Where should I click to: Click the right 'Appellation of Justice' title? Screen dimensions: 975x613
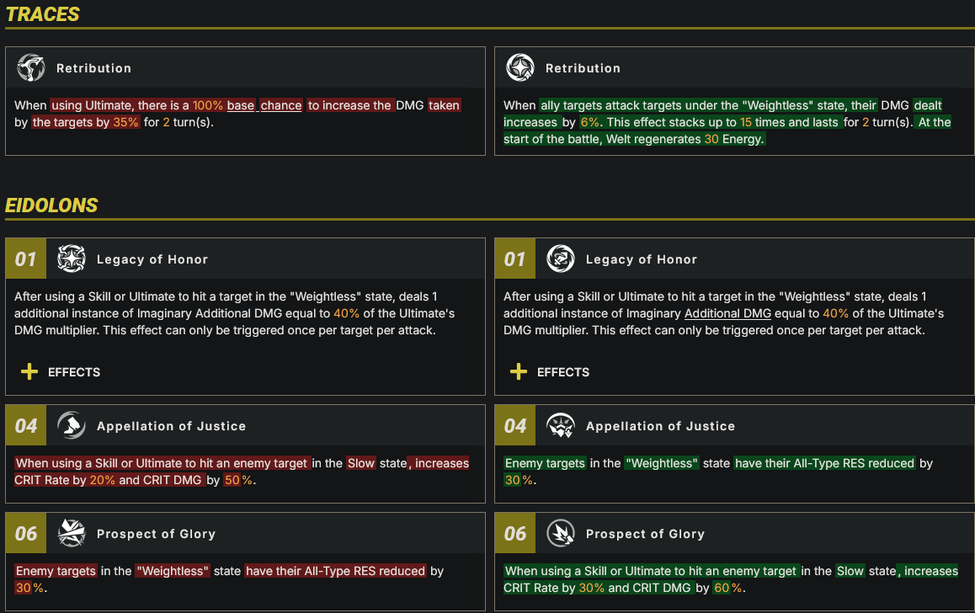coord(660,426)
